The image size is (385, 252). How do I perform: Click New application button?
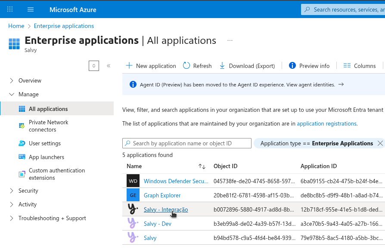point(151,66)
